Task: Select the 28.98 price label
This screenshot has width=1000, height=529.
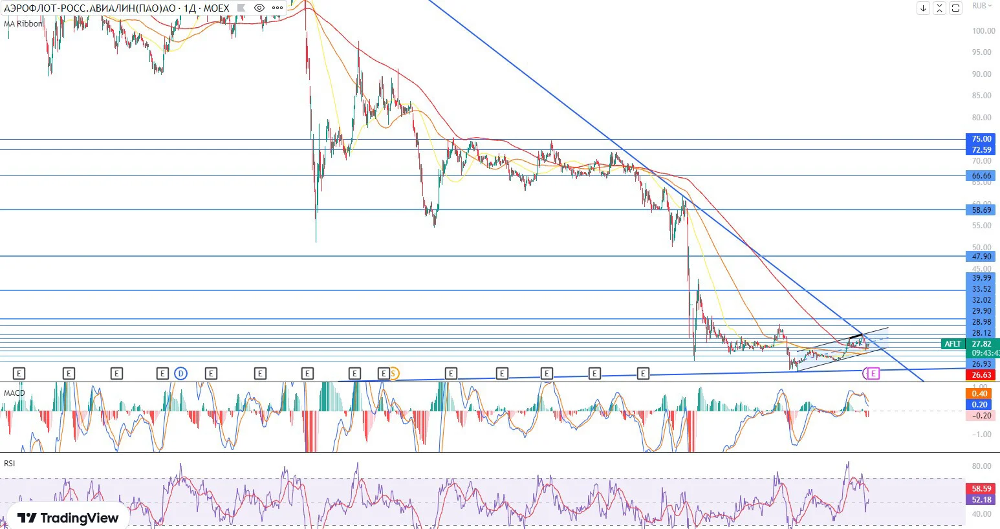Action: pyautogui.click(x=981, y=322)
